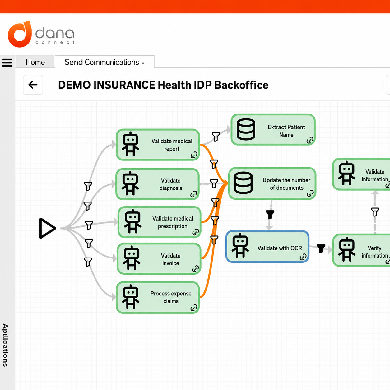Image resolution: width=390 pixels, height=390 pixels.
Task: Click filter icon leading to Extract Patient Name
Action: pyautogui.click(x=216, y=137)
